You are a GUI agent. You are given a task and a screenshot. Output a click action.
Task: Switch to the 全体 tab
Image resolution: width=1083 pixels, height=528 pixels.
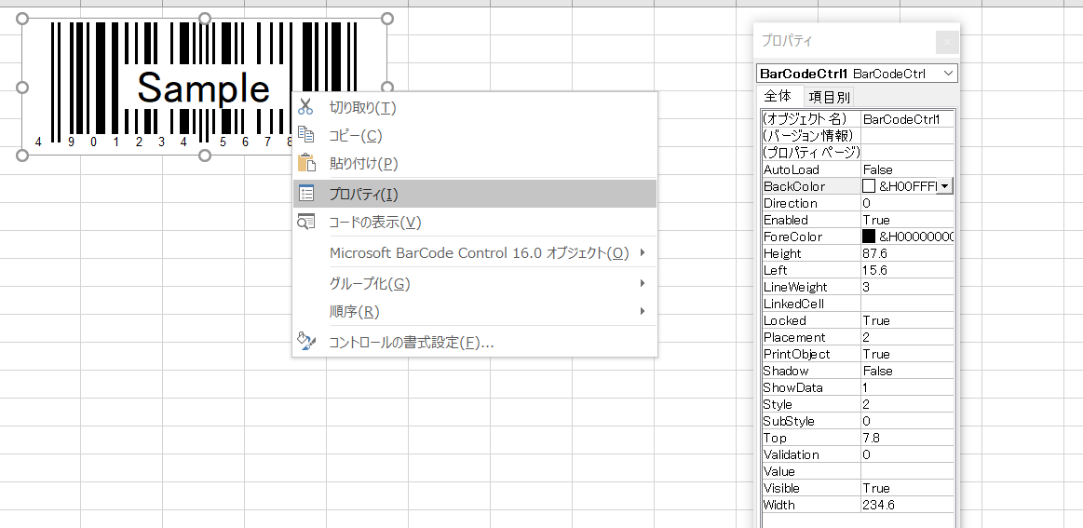pos(779,95)
